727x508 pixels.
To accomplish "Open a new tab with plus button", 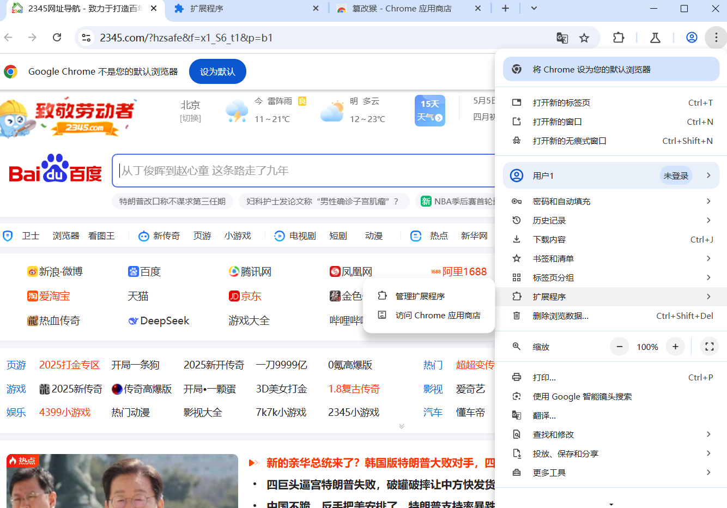I will coord(505,9).
